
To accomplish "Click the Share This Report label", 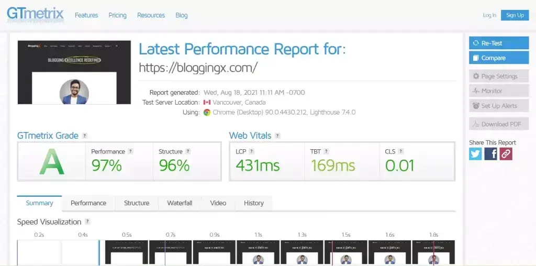I will click(492, 142).
